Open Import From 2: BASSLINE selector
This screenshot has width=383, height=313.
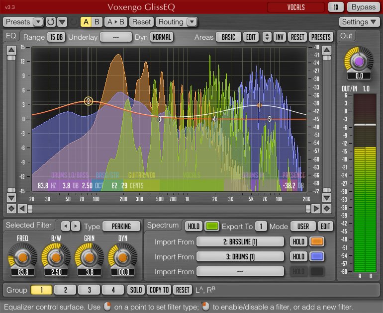tap(240, 242)
